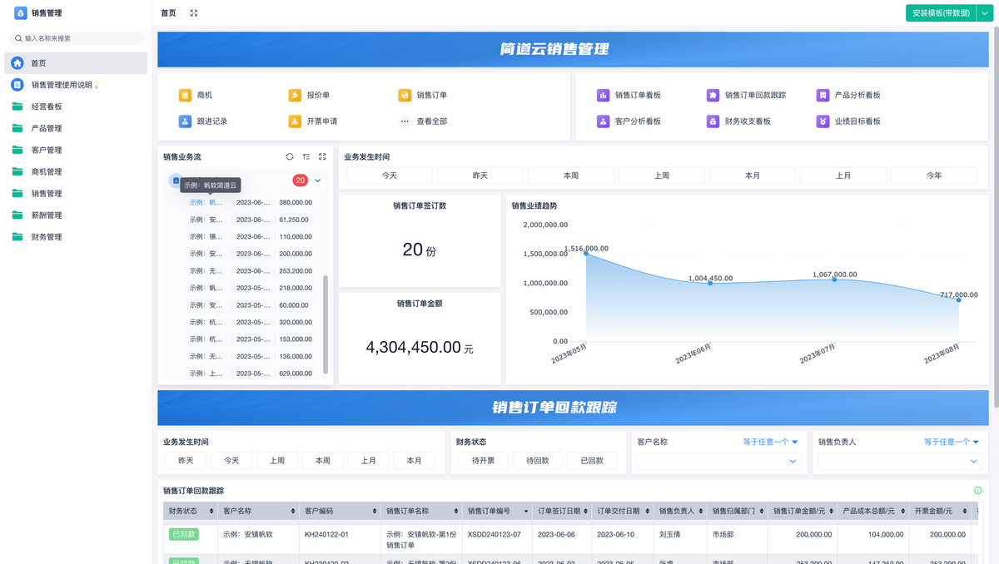The width and height of the screenshot is (999, 564).
Task: Open the 客户名称 value combo box
Action: click(x=718, y=461)
